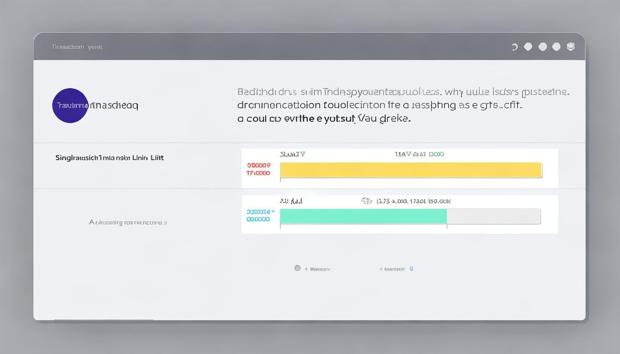This screenshot has width=620, height=354.
Task: Click the third white dot in title bar
Action: pyautogui.click(x=556, y=47)
